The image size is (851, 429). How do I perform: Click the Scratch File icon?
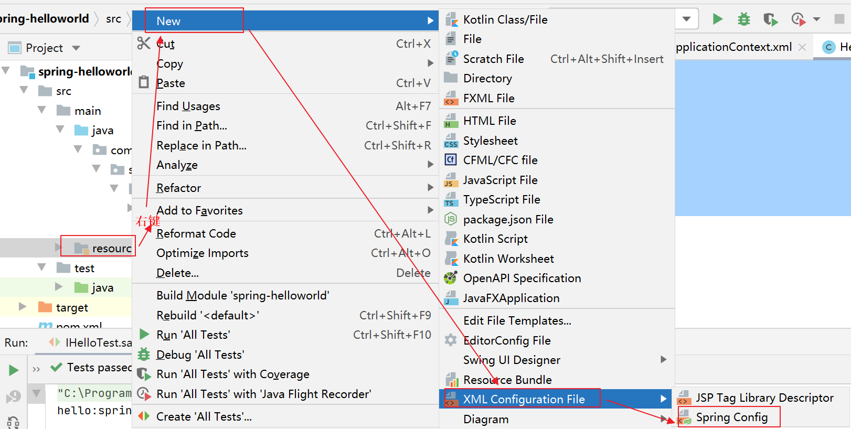pos(451,59)
